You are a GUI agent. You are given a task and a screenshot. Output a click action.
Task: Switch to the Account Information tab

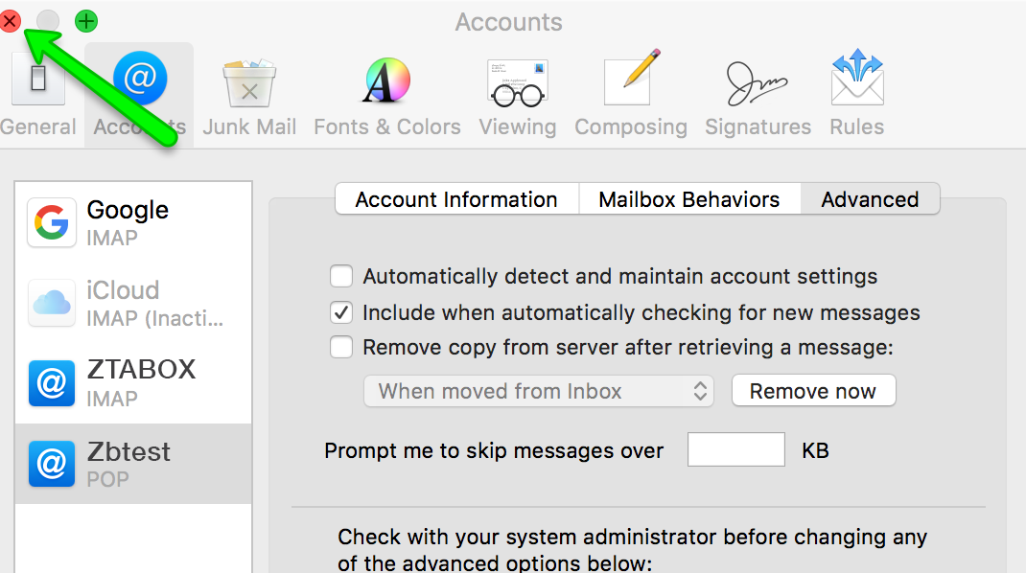(456, 199)
